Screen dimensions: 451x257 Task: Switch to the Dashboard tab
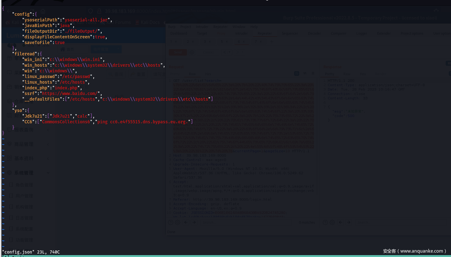[x=179, y=33]
